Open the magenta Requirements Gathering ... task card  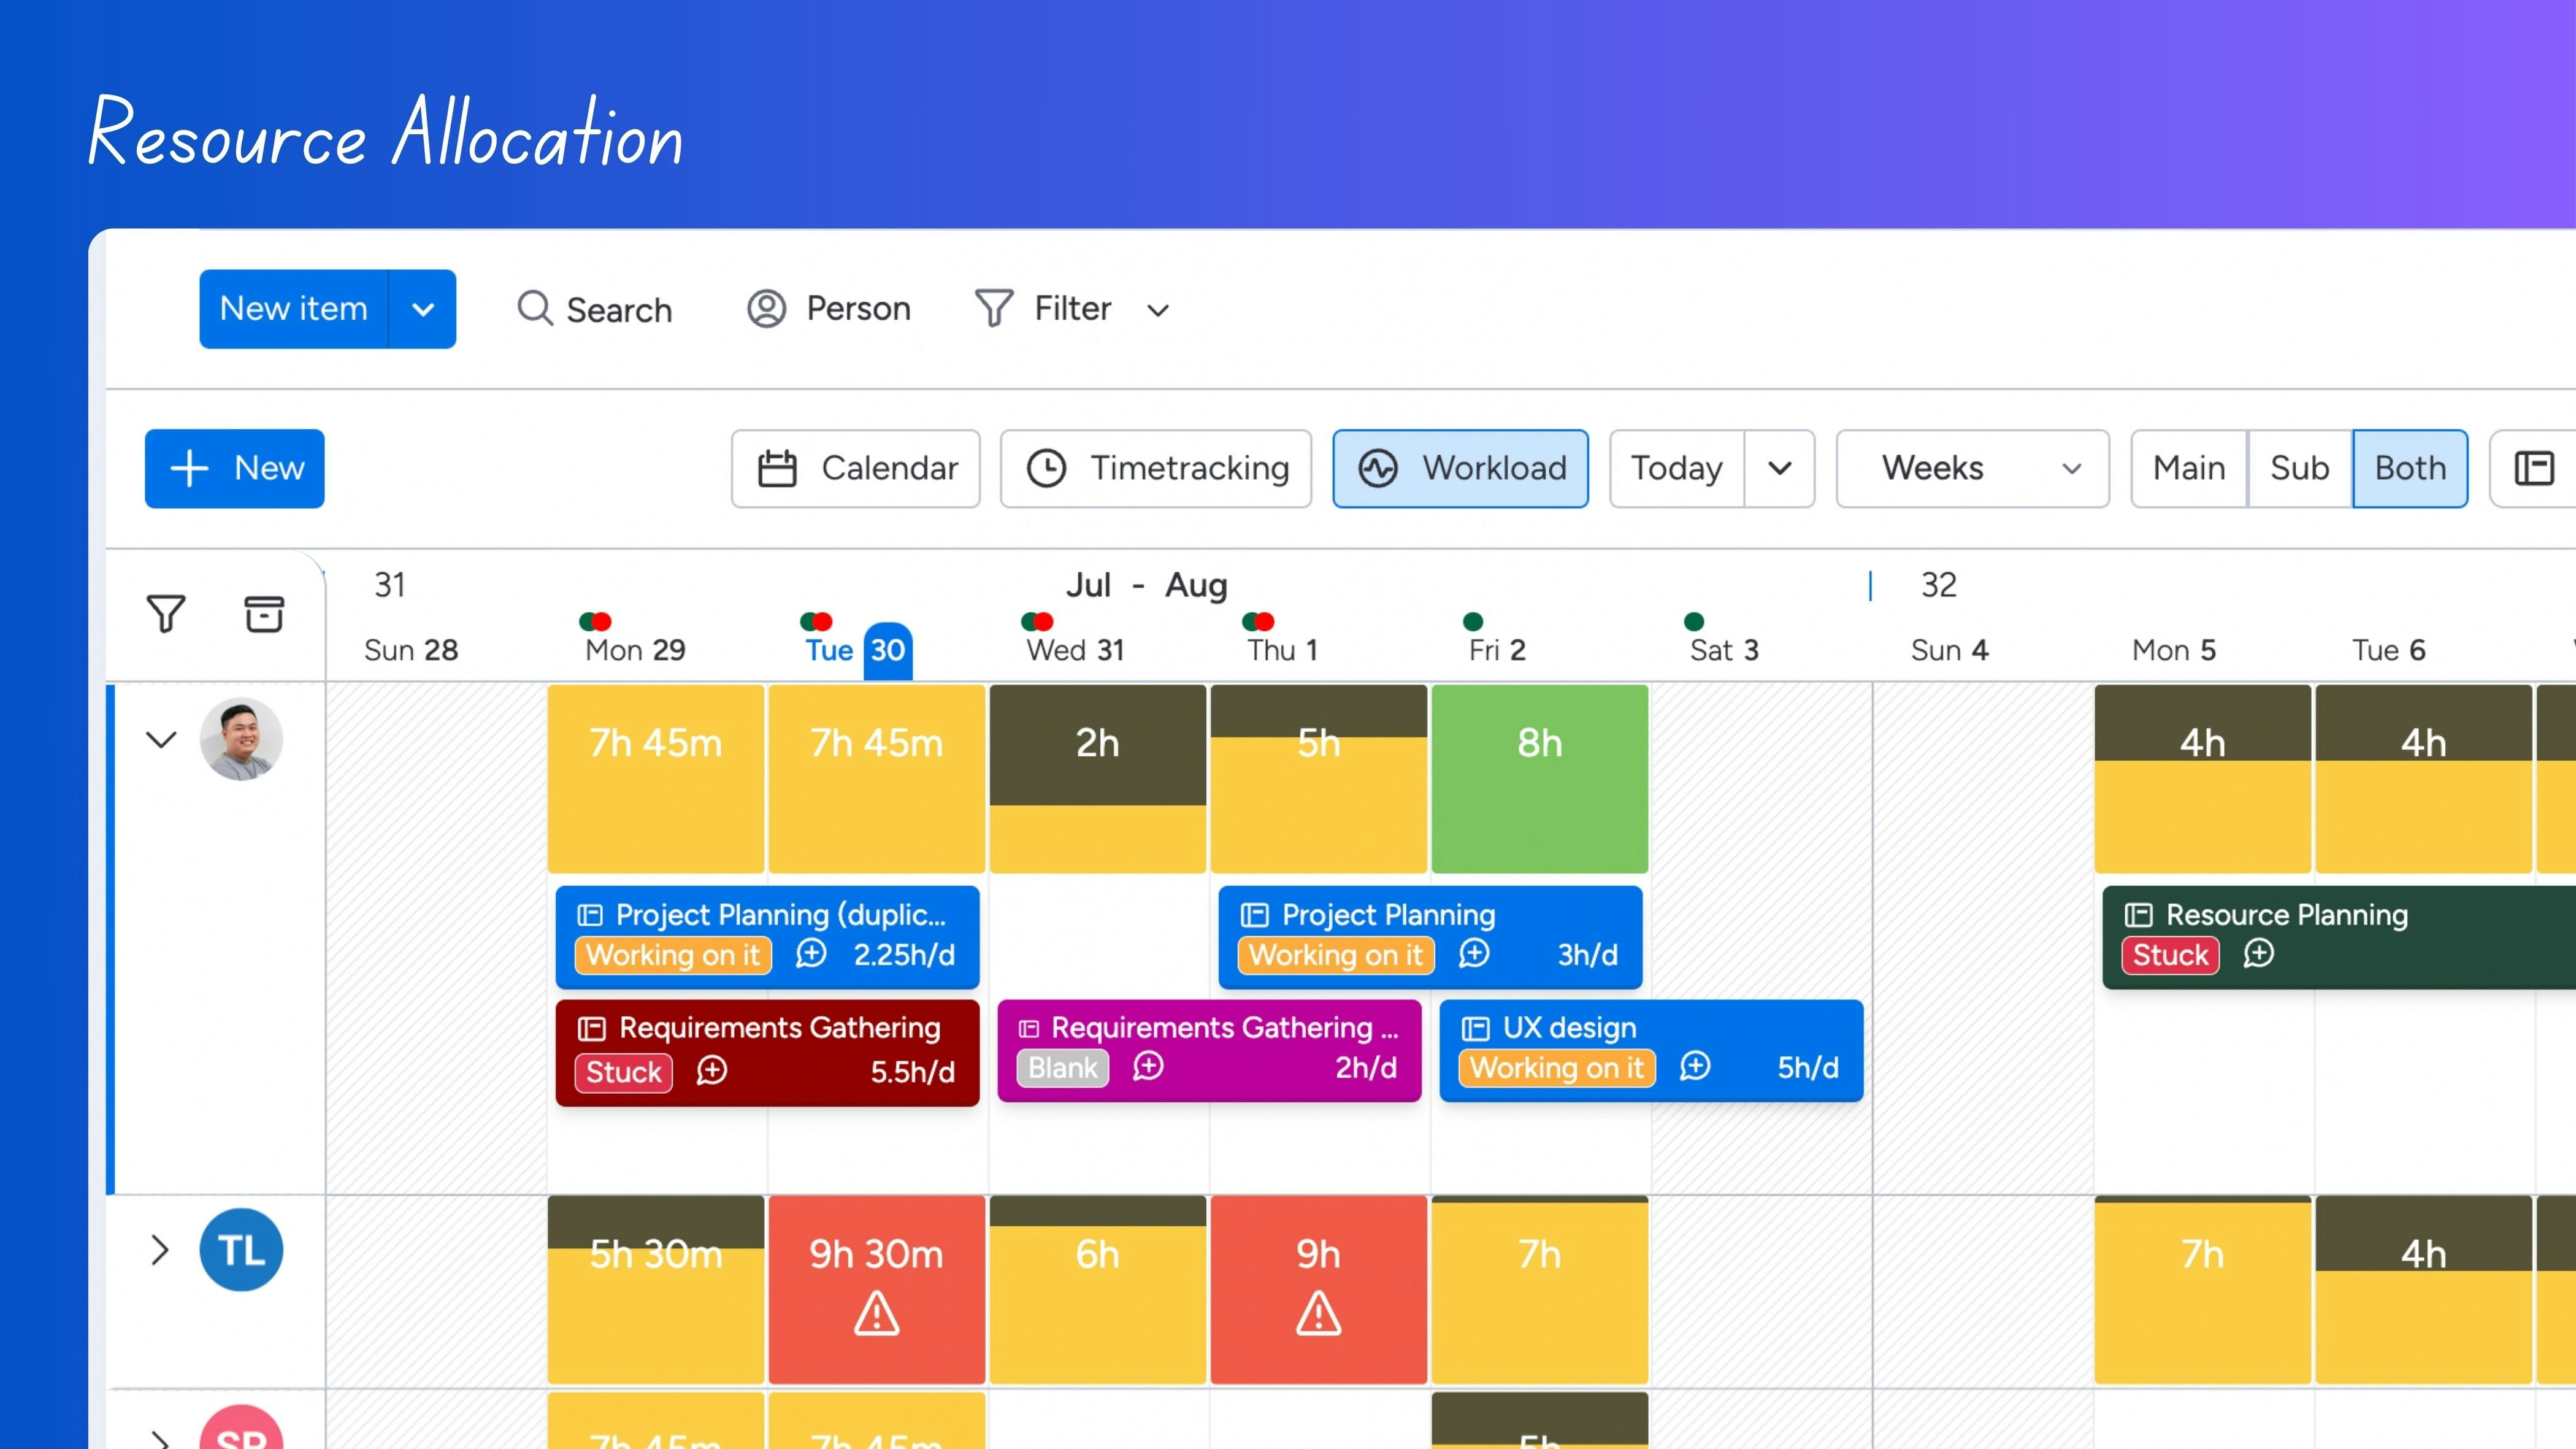tap(1210, 1051)
